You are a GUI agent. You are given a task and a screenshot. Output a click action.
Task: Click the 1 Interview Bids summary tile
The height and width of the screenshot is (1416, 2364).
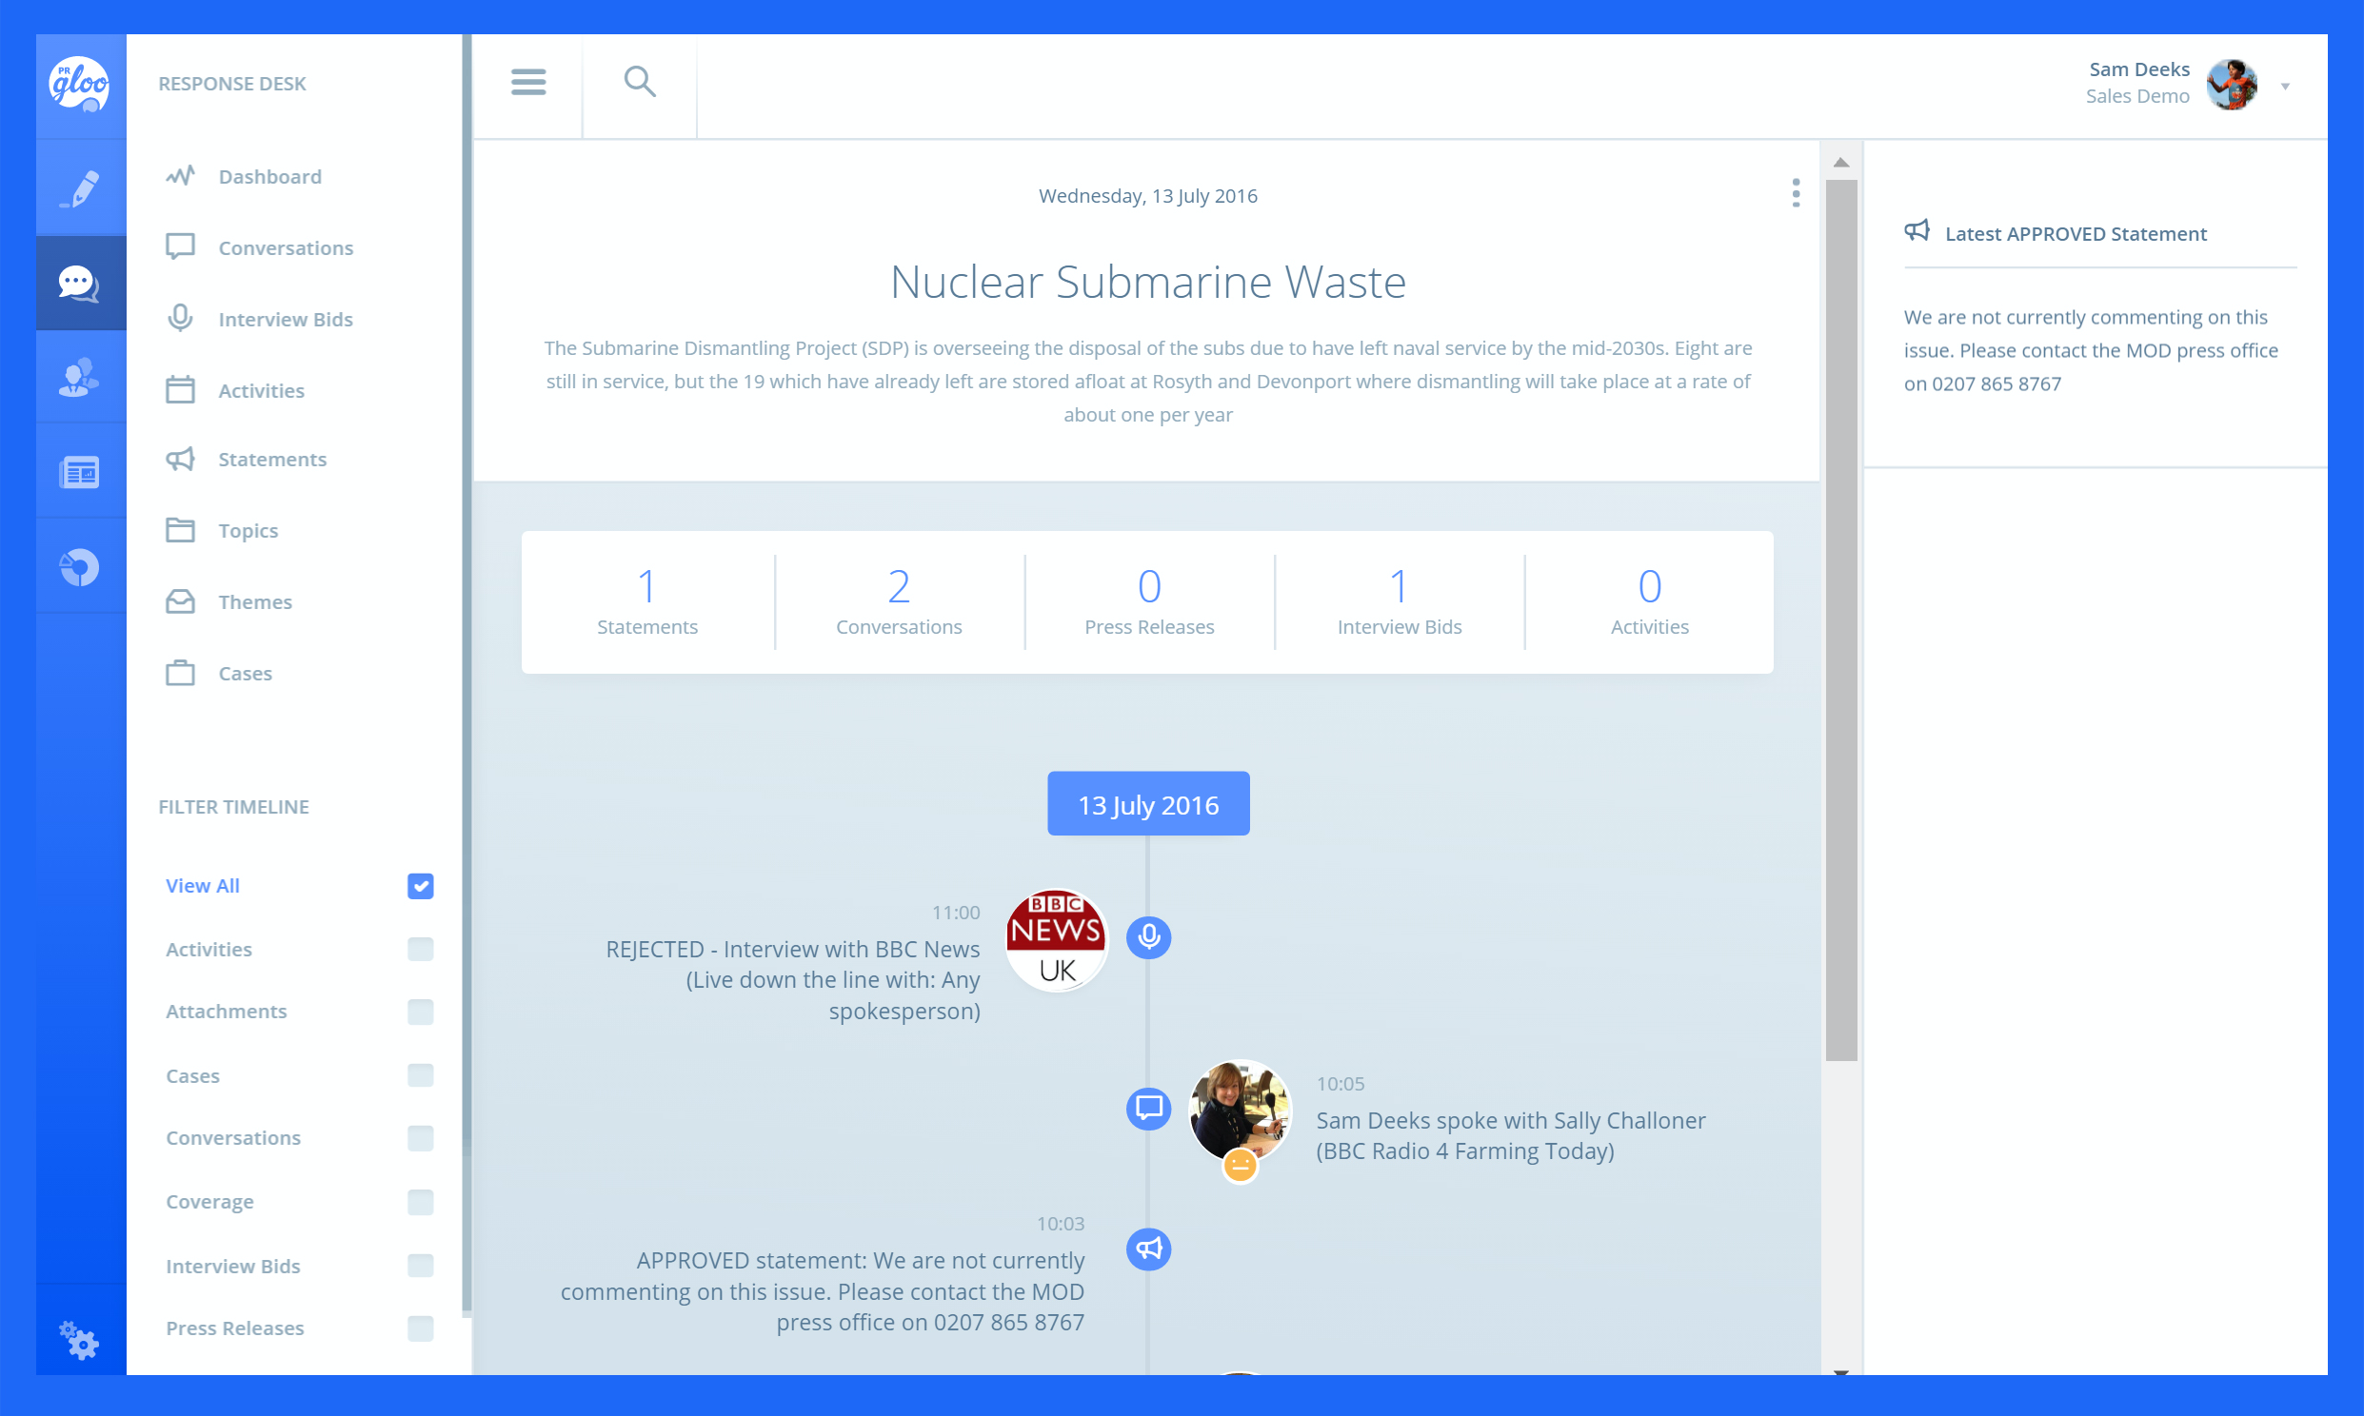[1400, 602]
